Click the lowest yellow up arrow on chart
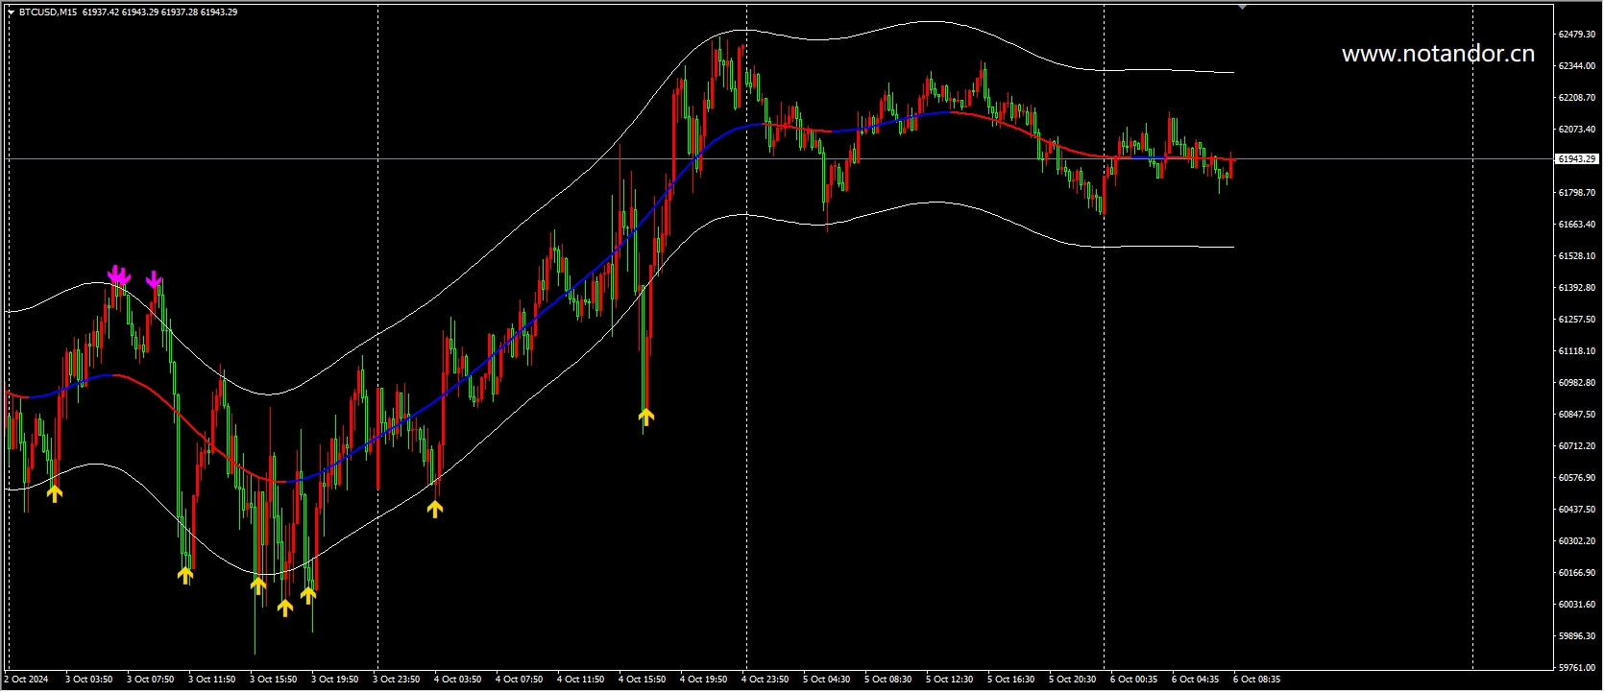This screenshot has height=692, width=1604. [285, 608]
